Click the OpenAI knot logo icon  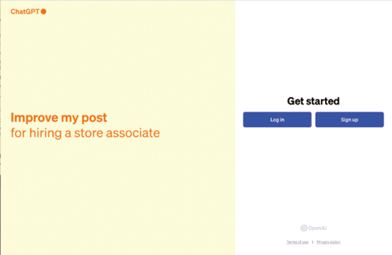point(304,228)
